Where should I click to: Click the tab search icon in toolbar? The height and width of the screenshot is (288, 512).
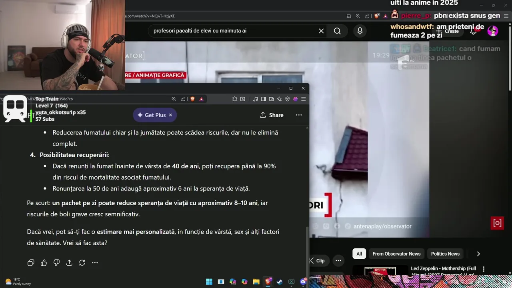coord(243,99)
